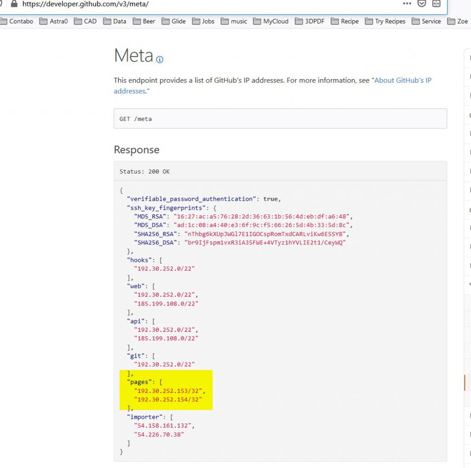Open the Zoe bookmarks folder
The image size is (471, 468).
(x=462, y=21)
